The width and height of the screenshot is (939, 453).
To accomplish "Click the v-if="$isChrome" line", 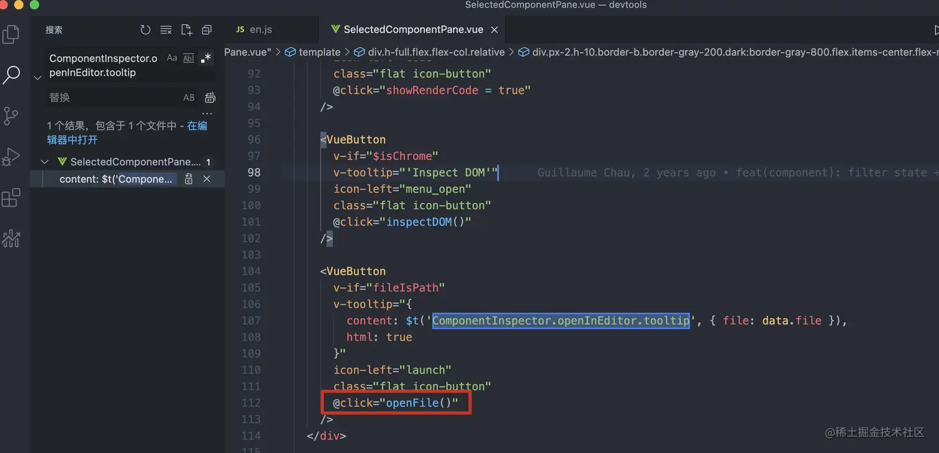I will coord(386,156).
